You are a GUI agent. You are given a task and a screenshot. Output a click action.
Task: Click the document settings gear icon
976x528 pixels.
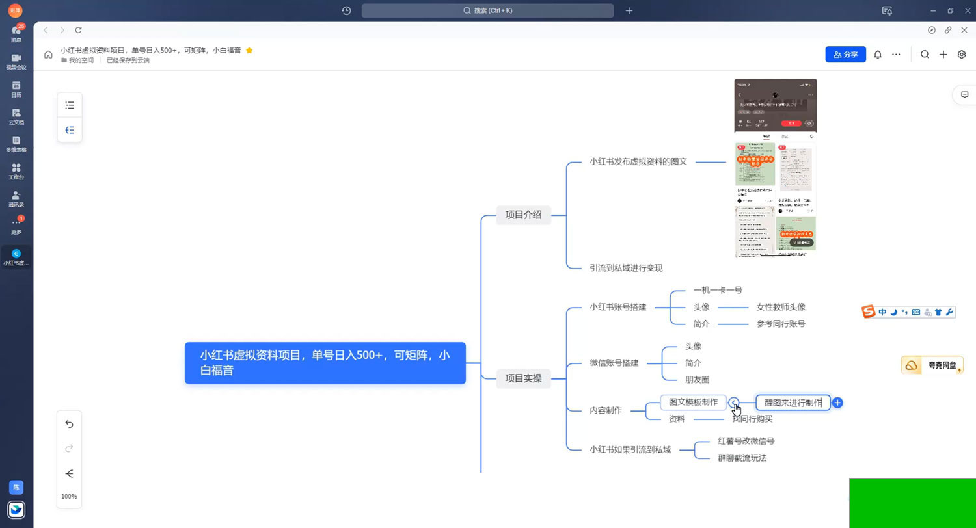[962, 55]
